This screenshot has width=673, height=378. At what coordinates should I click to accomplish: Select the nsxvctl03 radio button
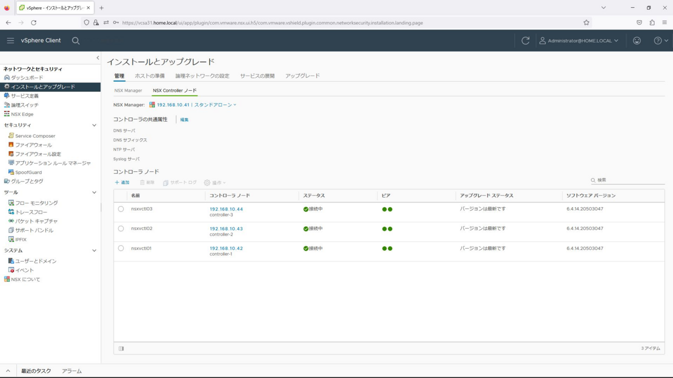(121, 209)
